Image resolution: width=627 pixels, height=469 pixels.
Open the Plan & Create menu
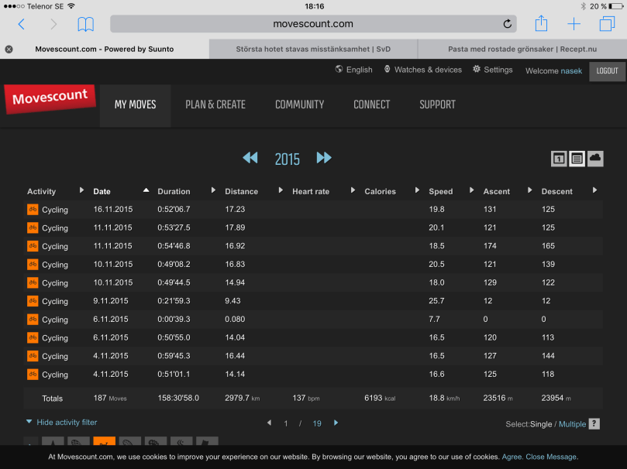[215, 104]
